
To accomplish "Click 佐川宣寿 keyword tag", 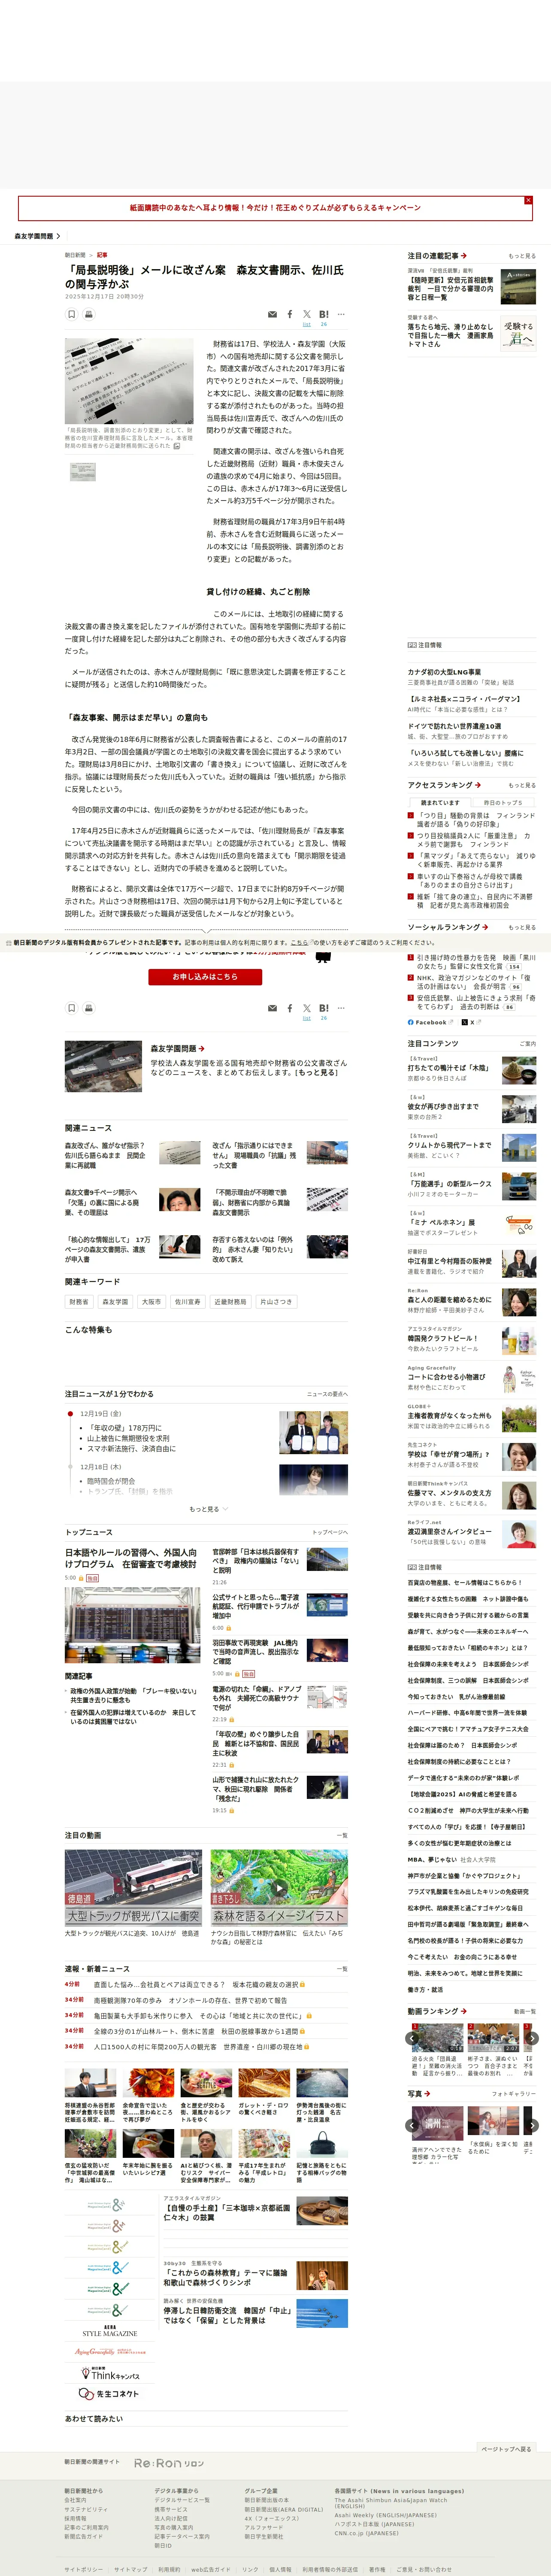I will pyautogui.click(x=187, y=1302).
